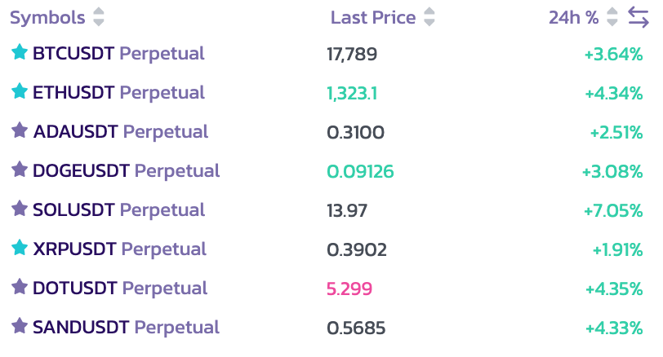663x357 pixels.
Task: Sort by Last Price arrows
Action: [429, 17]
